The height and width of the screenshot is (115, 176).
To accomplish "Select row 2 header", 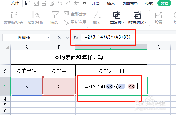I will pyautogui.click(x=5, y=71).
